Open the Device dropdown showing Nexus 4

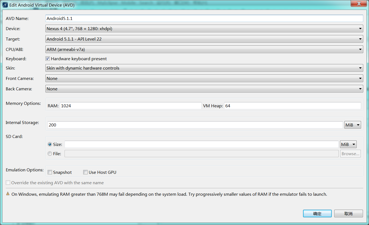204,28
